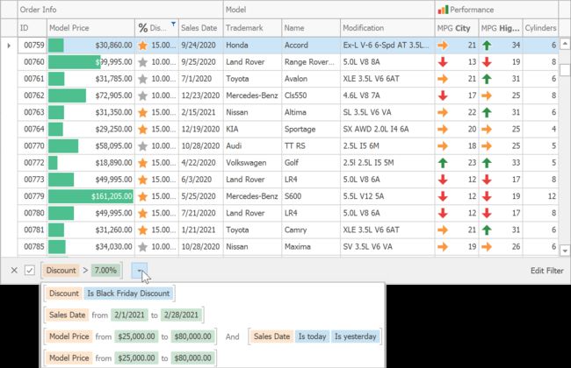Click the green MPG City arrow for Volkswagen Golf
Viewport: 571px width, 368px height.
click(x=443, y=163)
